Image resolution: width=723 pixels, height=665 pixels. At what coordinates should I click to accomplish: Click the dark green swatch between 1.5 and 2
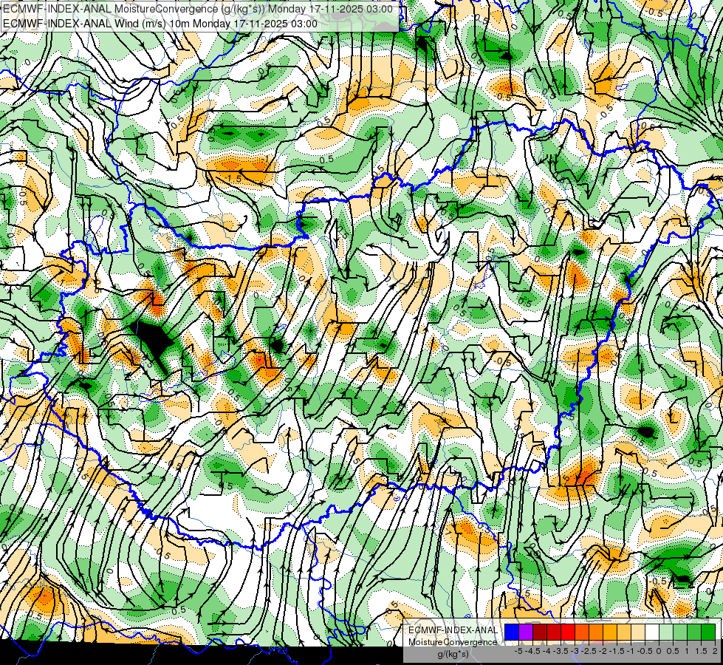707,632
